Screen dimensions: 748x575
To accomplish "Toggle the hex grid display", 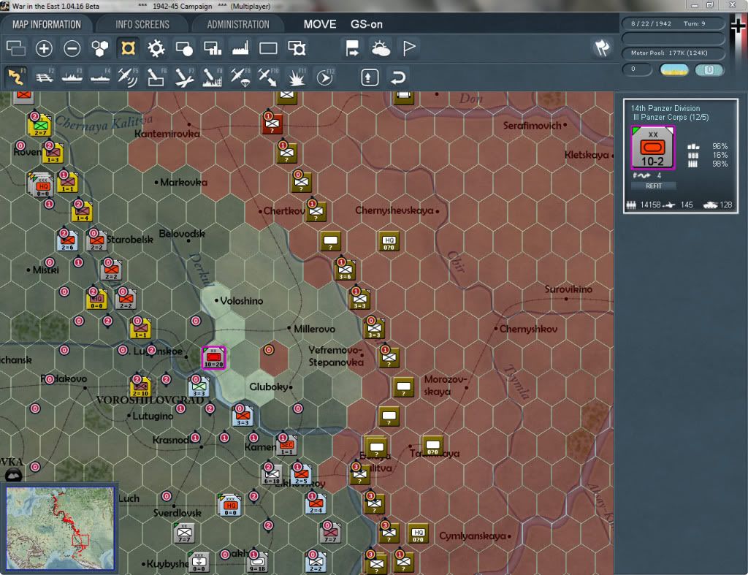I will (100, 48).
